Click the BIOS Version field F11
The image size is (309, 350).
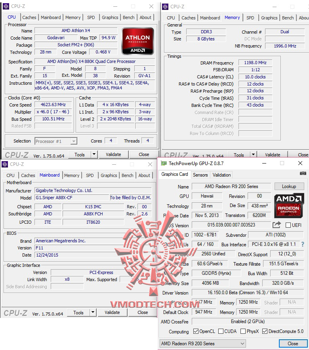(93, 248)
